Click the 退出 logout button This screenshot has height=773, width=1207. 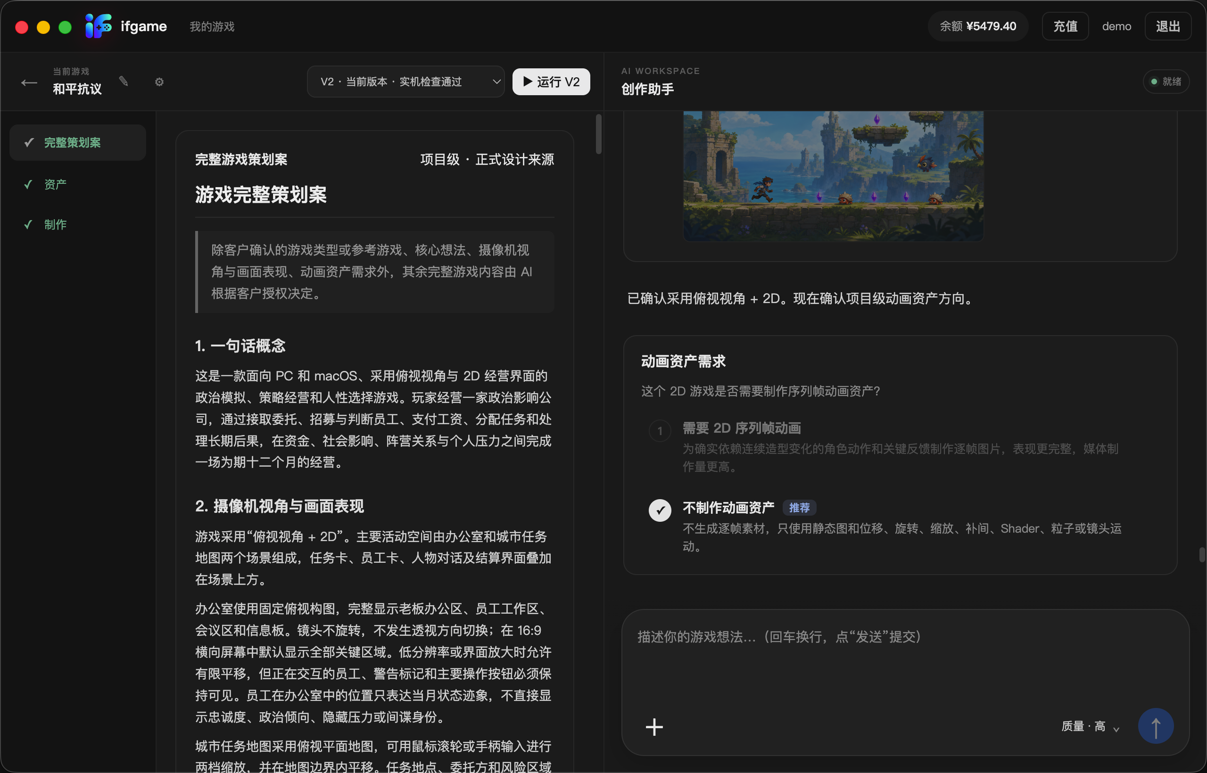click(x=1167, y=26)
